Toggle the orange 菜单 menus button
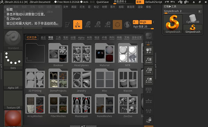Viewport: 208px width, 127px height. (x=140, y=2)
